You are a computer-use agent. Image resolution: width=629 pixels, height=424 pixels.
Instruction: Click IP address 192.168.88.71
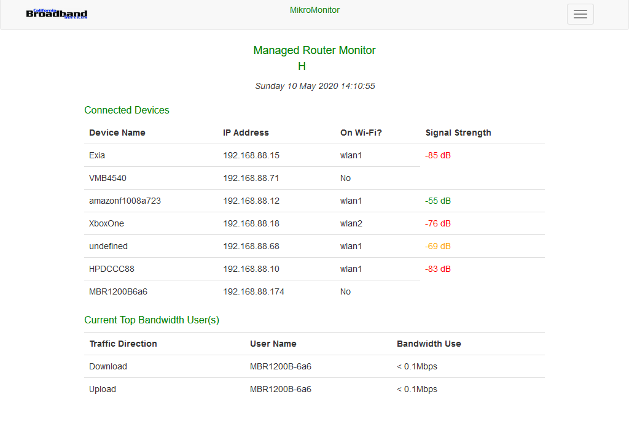click(x=251, y=178)
